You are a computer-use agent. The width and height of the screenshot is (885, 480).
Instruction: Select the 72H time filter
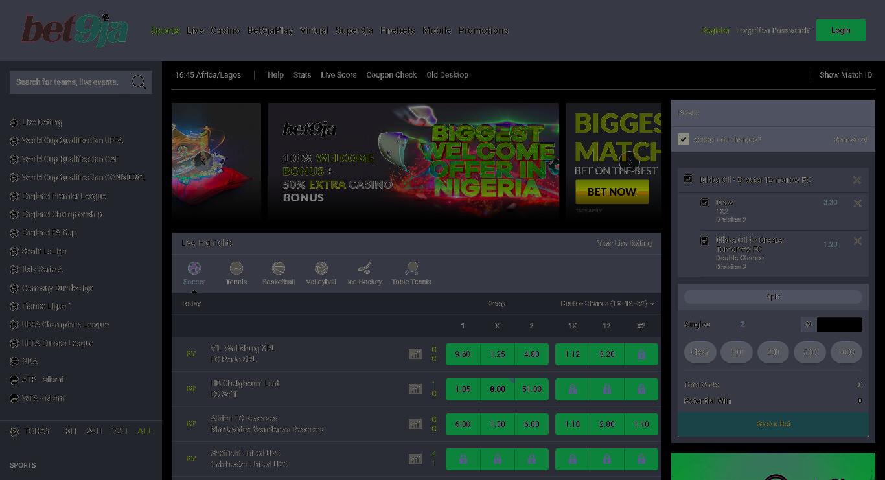(120, 431)
